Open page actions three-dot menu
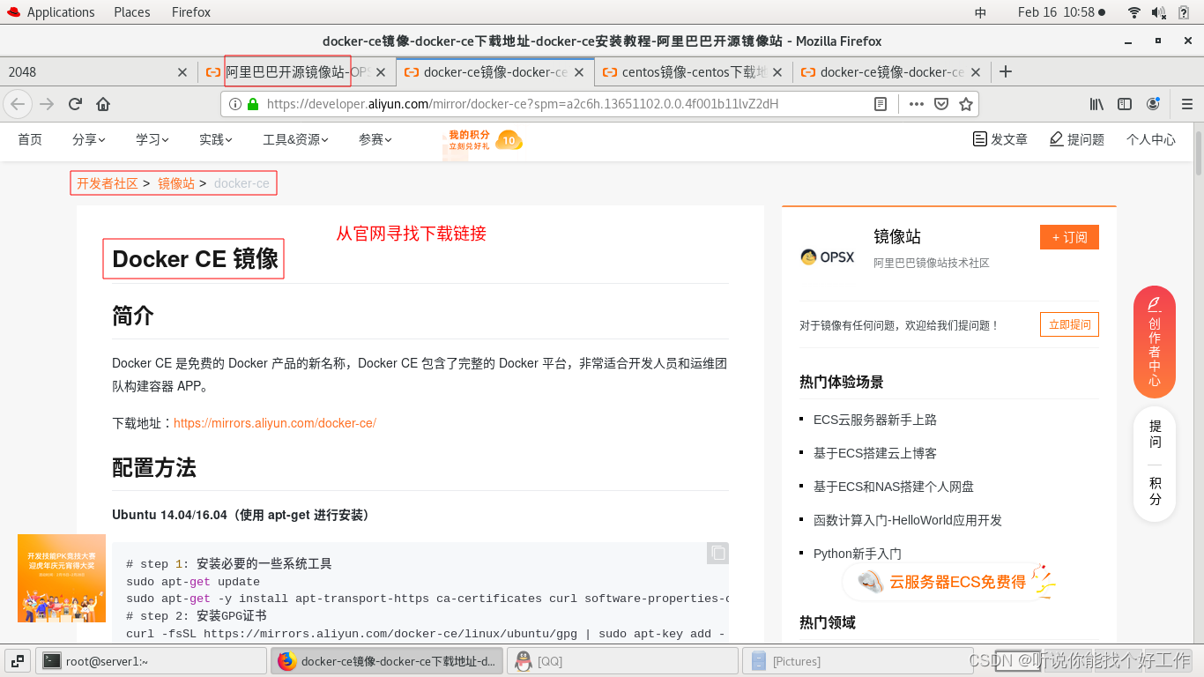Image resolution: width=1204 pixels, height=677 pixels. click(x=917, y=104)
